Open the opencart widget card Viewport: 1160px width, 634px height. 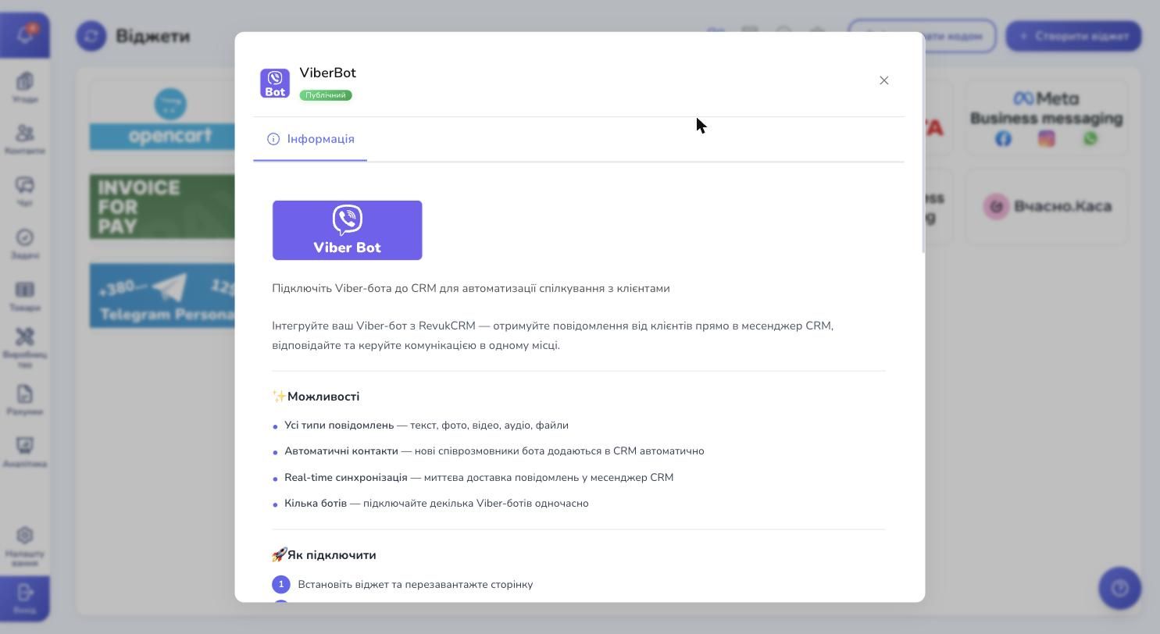[x=162, y=117]
